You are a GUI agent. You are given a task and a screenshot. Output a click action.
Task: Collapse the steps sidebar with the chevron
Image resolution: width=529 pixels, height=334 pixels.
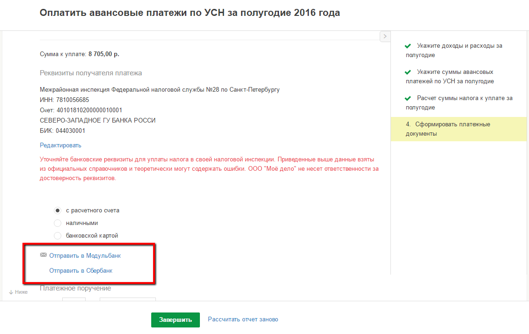tap(385, 36)
